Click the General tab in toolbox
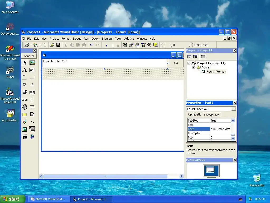Viewport: 270px width, 203px height. (x=29, y=56)
